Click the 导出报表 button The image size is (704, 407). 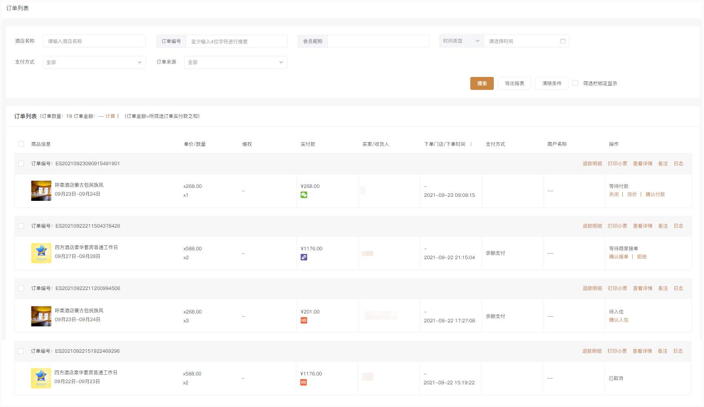[x=515, y=83]
